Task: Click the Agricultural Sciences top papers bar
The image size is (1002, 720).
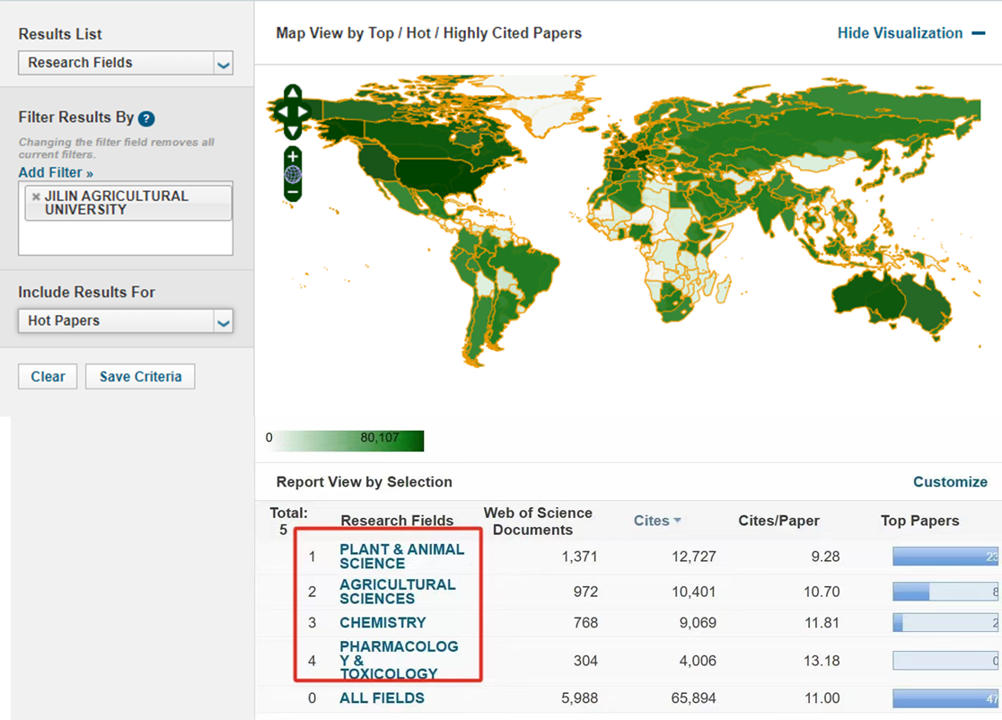Action: pyautogui.click(x=945, y=592)
